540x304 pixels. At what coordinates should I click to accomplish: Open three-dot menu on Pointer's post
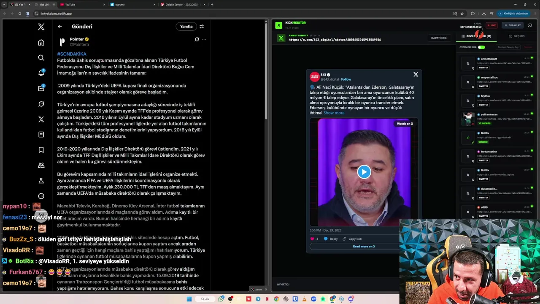pyautogui.click(x=204, y=39)
